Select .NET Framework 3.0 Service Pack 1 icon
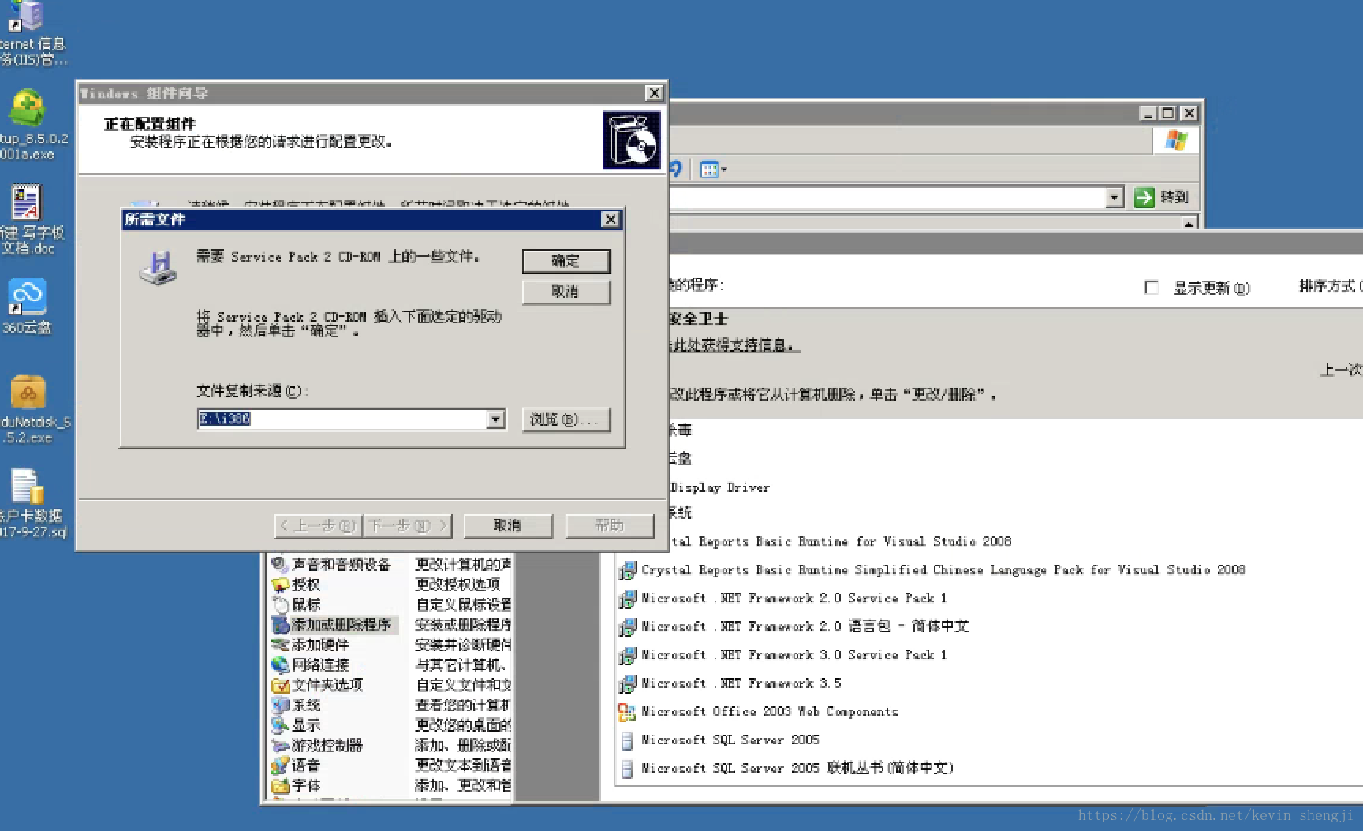The image size is (1363, 831). 627,655
